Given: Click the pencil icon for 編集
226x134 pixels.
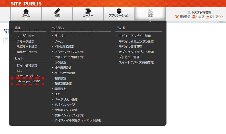Looking at the screenshot, I should [57, 11].
